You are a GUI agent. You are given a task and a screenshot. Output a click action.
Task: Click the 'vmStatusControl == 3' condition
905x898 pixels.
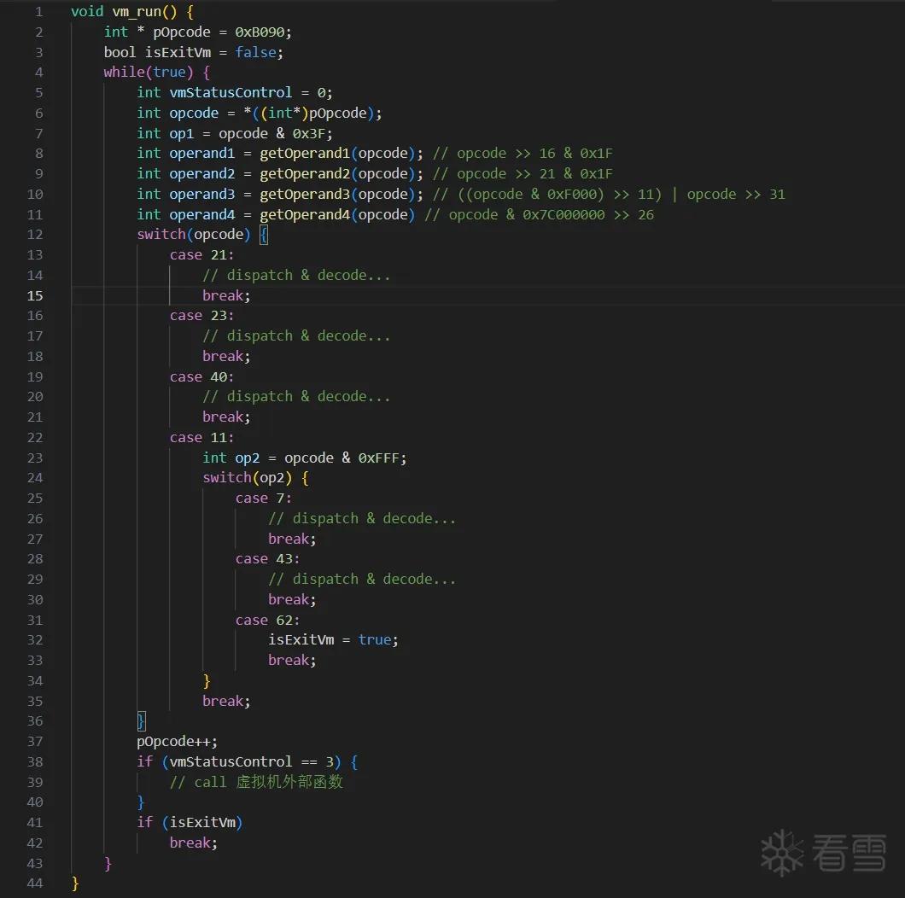251,762
